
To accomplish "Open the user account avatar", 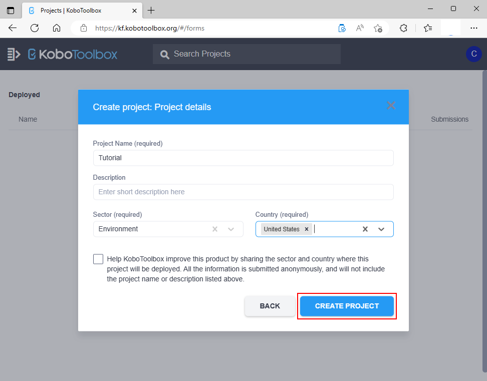I will 473,54.
